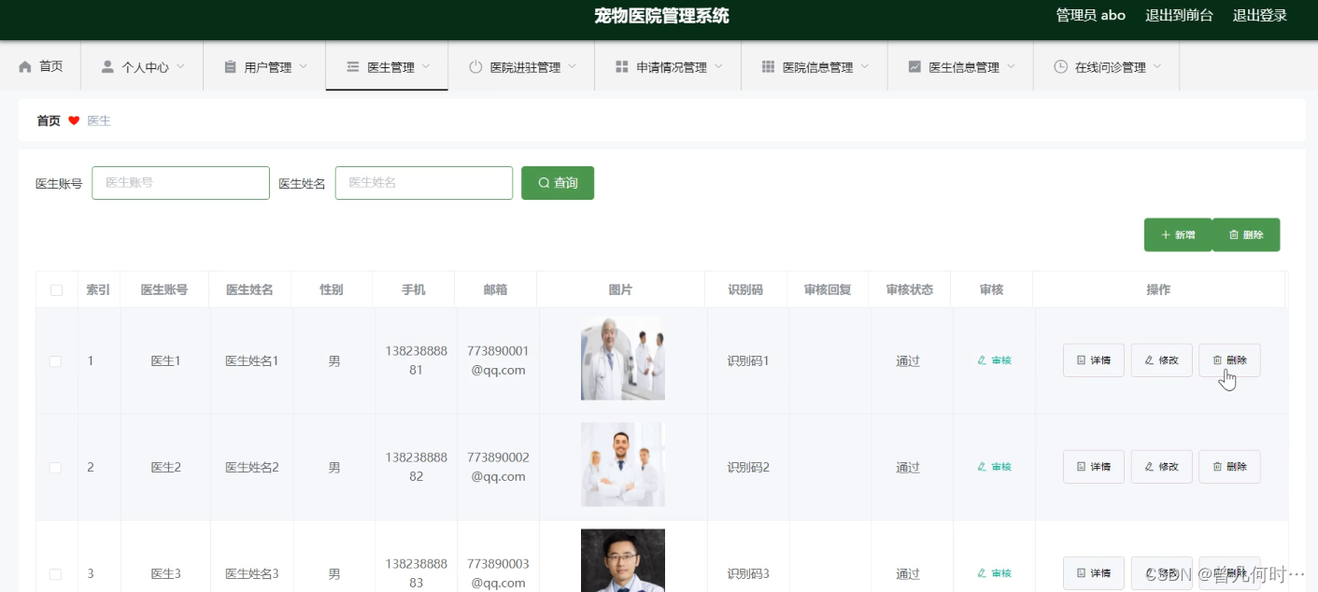1318x592 pixels.
Task: Expand the 医生信息管理 dropdown arrow
Action: pos(1012,66)
